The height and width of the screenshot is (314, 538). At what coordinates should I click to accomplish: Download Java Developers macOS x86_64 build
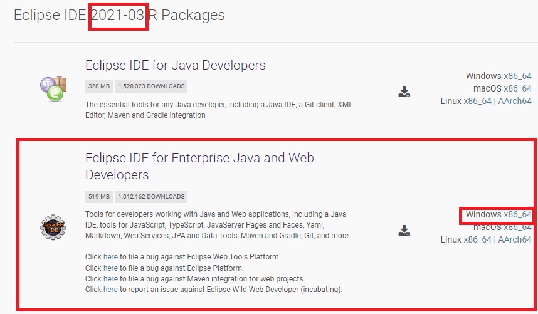tap(517, 88)
